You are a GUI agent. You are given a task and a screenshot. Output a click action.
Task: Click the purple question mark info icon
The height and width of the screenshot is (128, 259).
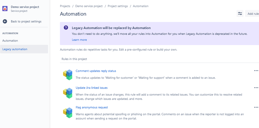[x=66, y=28]
